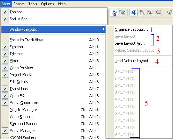Click Reload Selected Layout
Viewport: 173px width, 139px height.
click(134, 50)
